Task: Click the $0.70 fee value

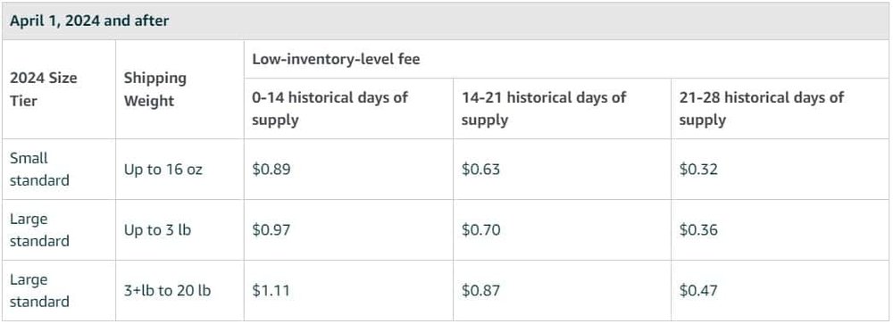Action: coord(480,230)
